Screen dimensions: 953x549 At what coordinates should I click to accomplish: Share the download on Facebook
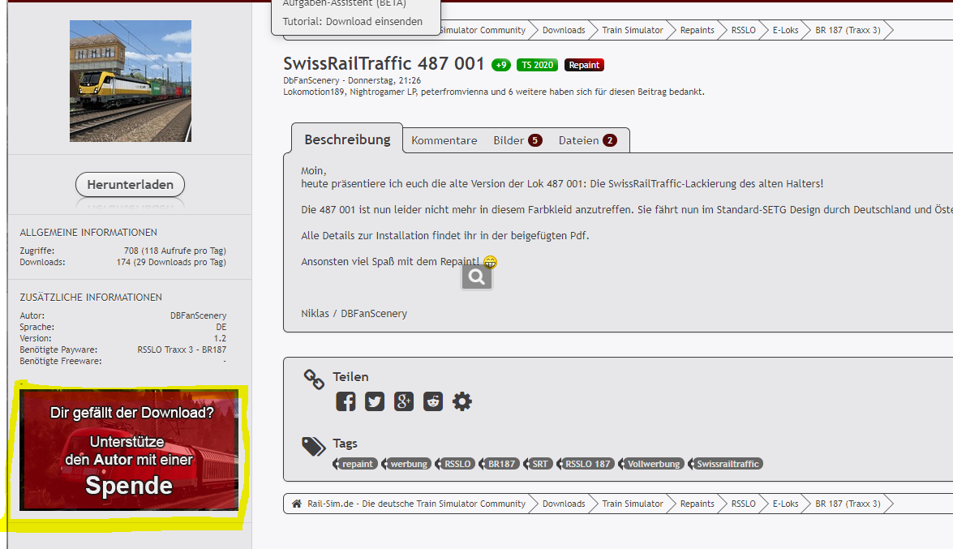[346, 401]
